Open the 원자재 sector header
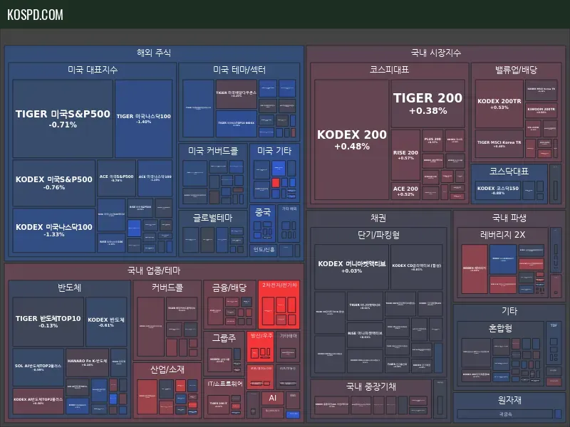Screen dimensions: 570x427 [x=509, y=400]
